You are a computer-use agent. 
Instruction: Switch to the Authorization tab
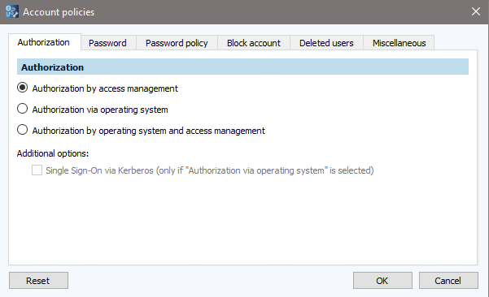pos(44,42)
